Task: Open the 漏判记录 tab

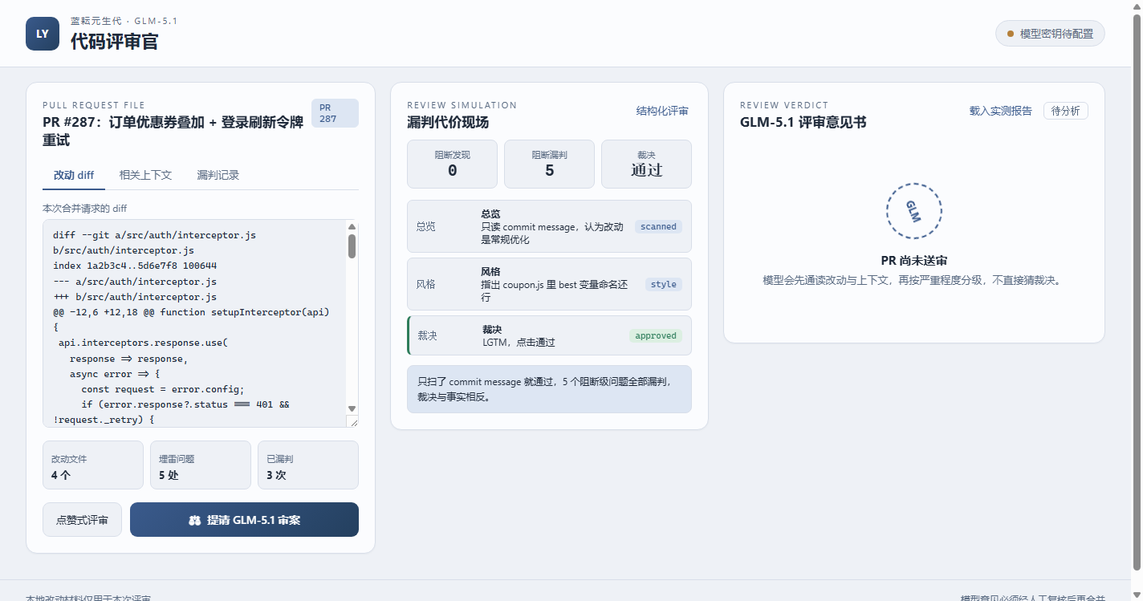Action: [218, 175]
